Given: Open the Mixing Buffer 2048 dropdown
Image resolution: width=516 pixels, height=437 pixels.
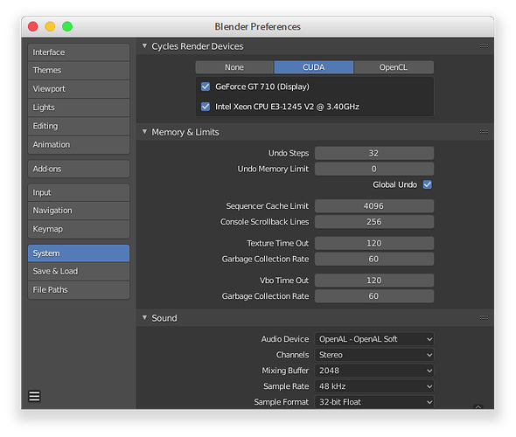Looking at the screenshot, I should [374, 371].
